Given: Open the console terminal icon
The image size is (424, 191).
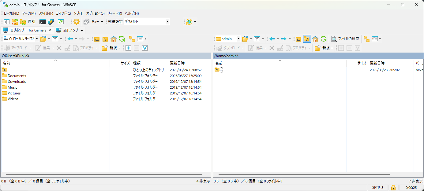Looking at the screenshot, I should 43,22.
